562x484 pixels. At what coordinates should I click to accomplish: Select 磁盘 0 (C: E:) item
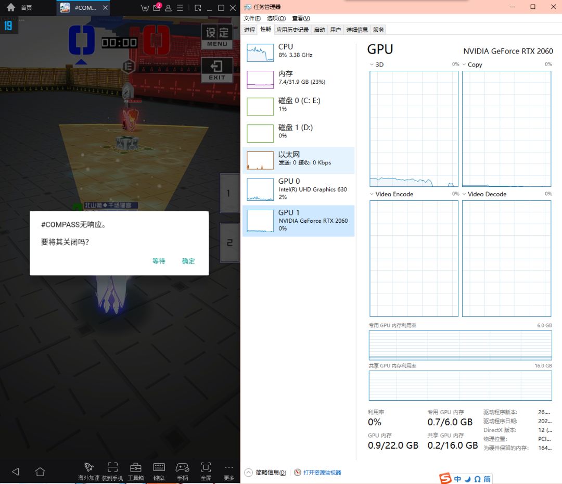click(299, 106)
